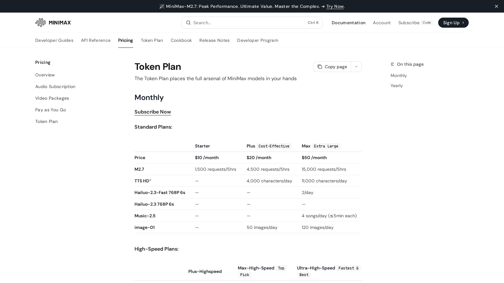
Task: Dismiss the MiniMax-M2.7 announcement banner
Action: [496, 6]
